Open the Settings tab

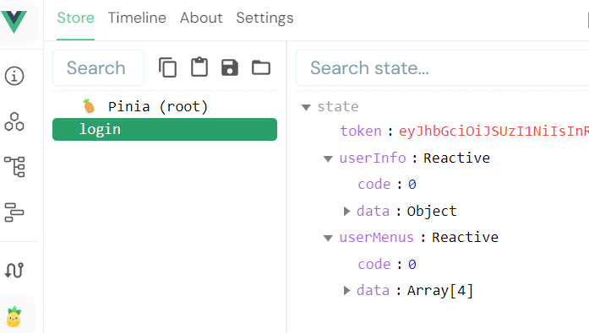click(265, 18)
